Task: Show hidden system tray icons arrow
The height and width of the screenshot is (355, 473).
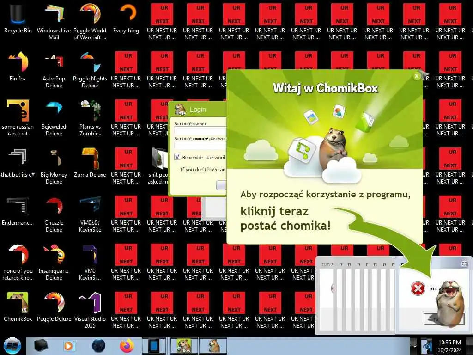Action: (414, 346)
